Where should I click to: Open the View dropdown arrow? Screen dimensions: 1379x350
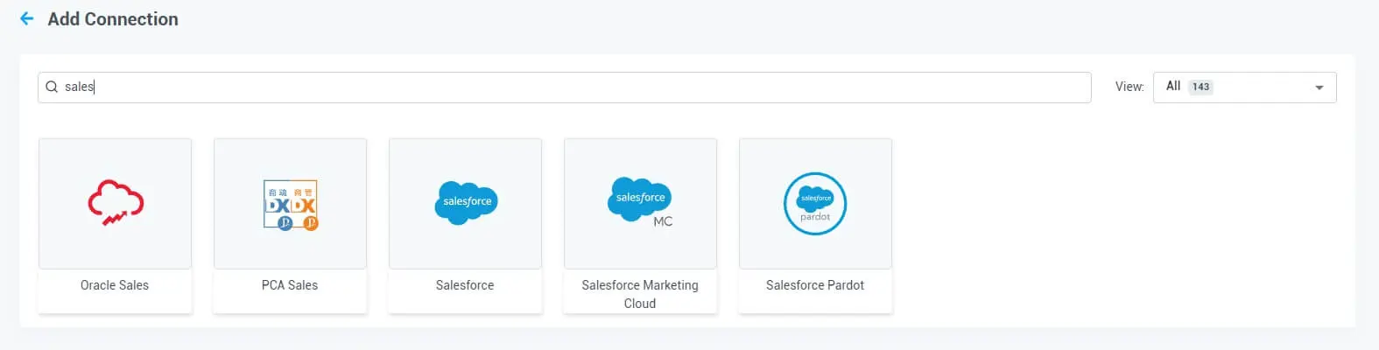coord(1319,87)
